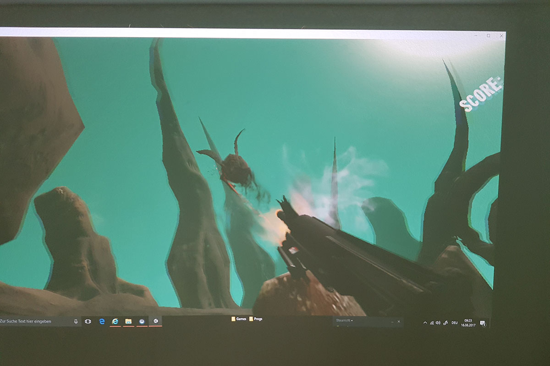Image resolution: width=550 pixels, height=366 pixels.
Task: Show hidden system tray icons
Action: 425,323
